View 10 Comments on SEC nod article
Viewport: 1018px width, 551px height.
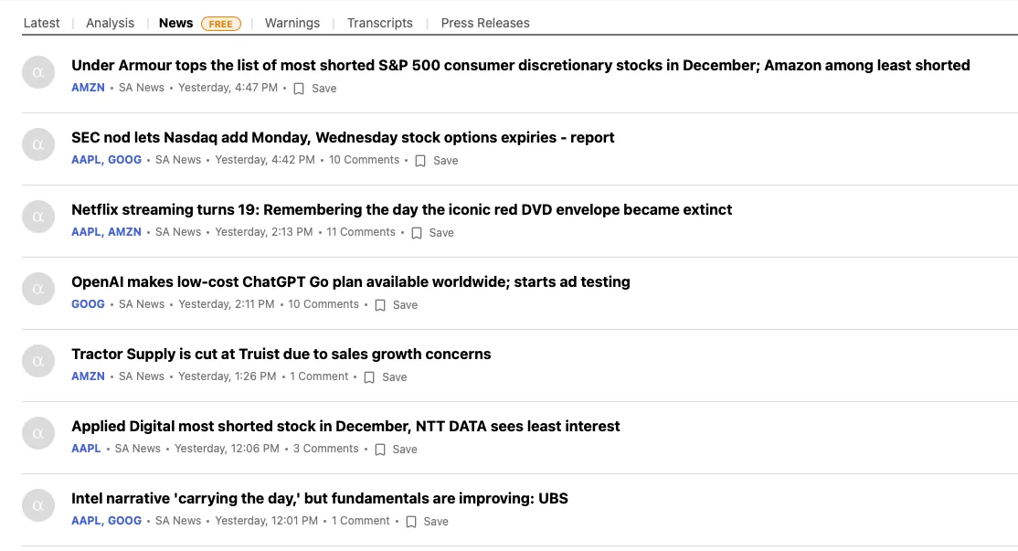coord(364,160)
